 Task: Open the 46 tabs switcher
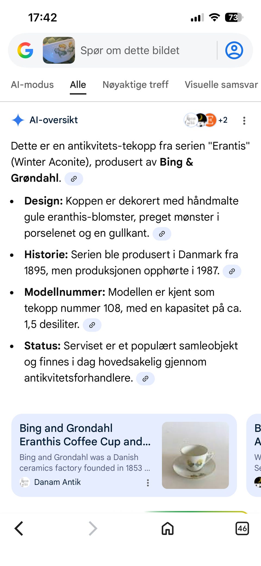click(x=242, y=528)
